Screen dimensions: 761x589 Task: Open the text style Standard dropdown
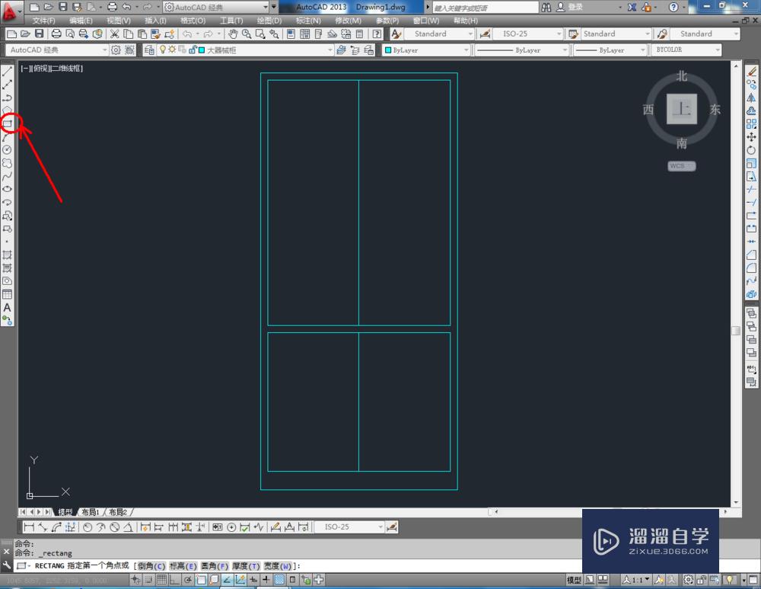click(438, 34)
